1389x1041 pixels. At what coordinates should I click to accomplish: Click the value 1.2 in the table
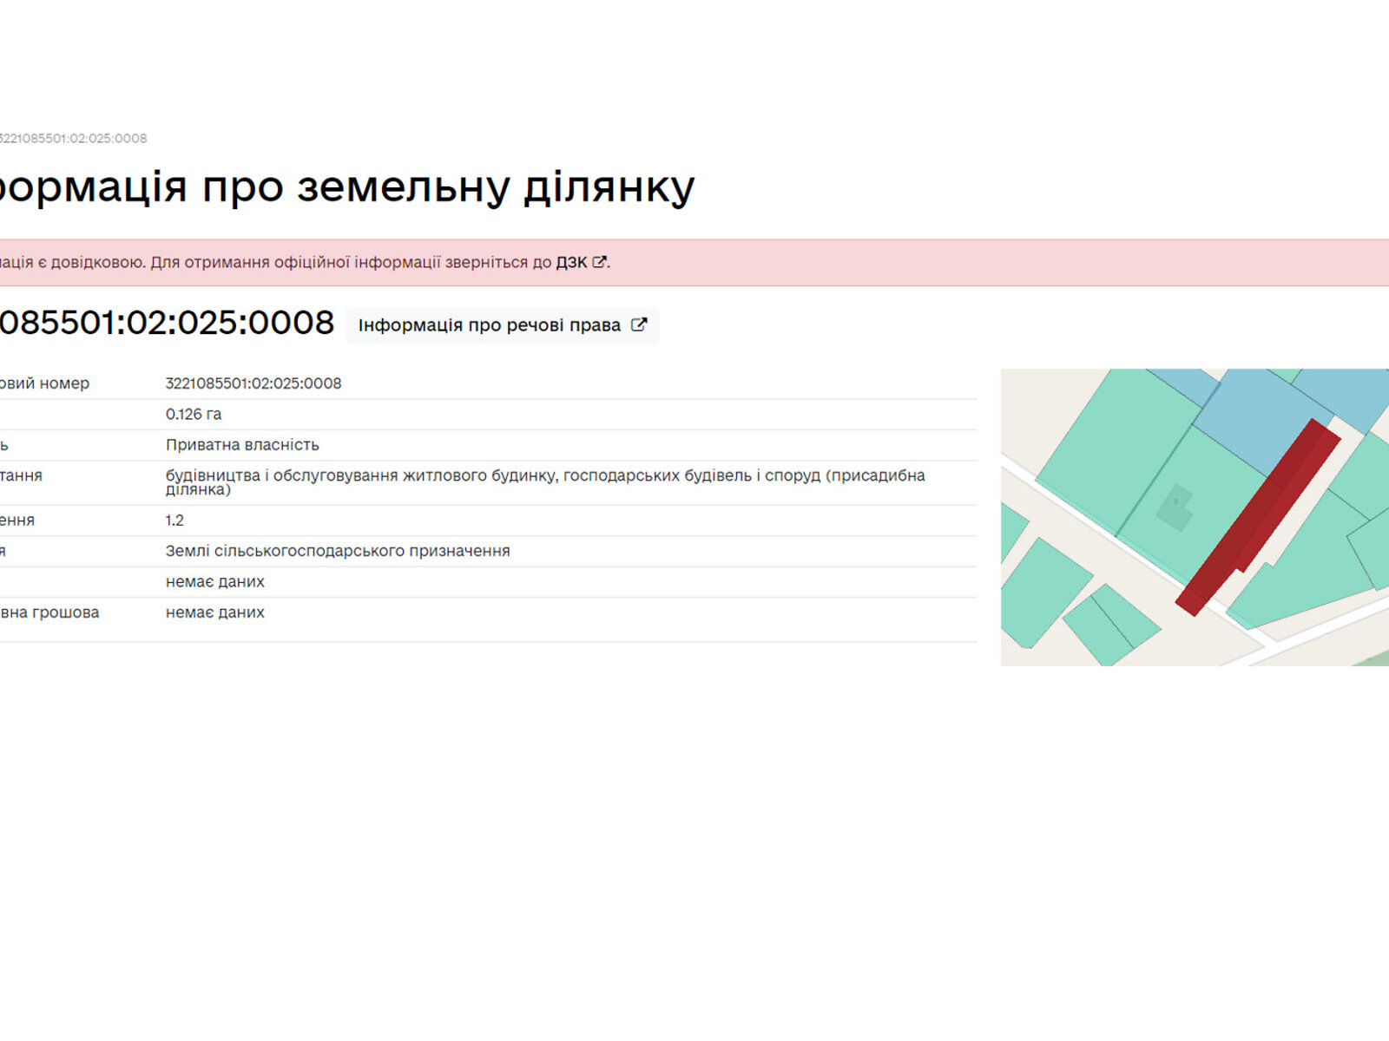(x=174, y=520)
